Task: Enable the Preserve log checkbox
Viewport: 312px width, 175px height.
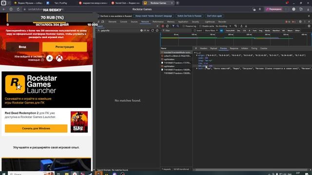Action: point(183,26)
